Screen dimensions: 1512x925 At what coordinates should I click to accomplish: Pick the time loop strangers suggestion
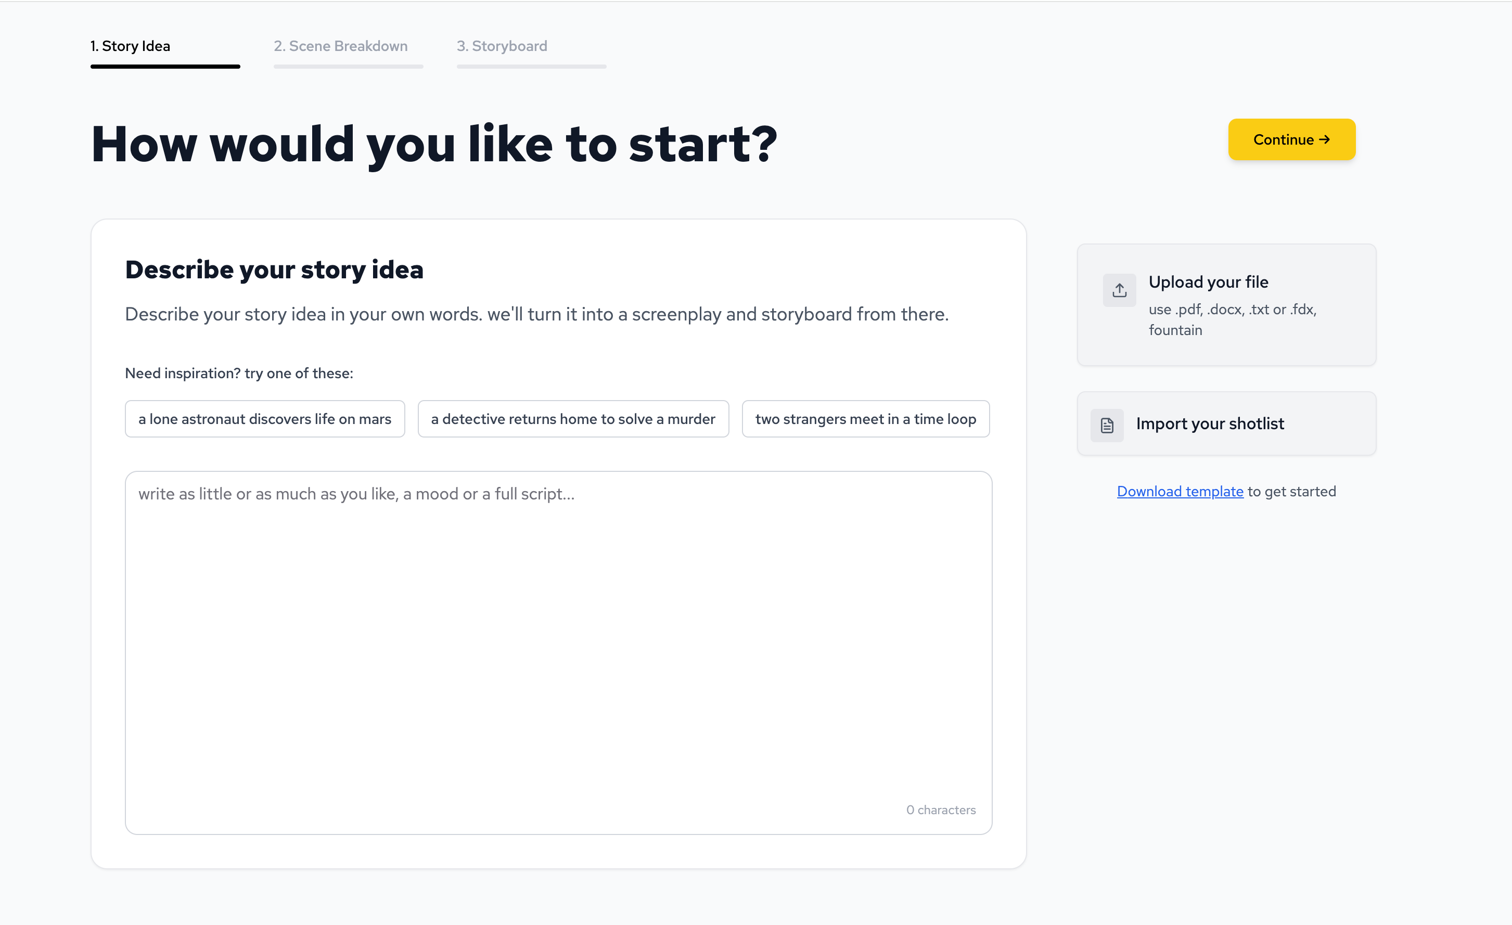865,419
